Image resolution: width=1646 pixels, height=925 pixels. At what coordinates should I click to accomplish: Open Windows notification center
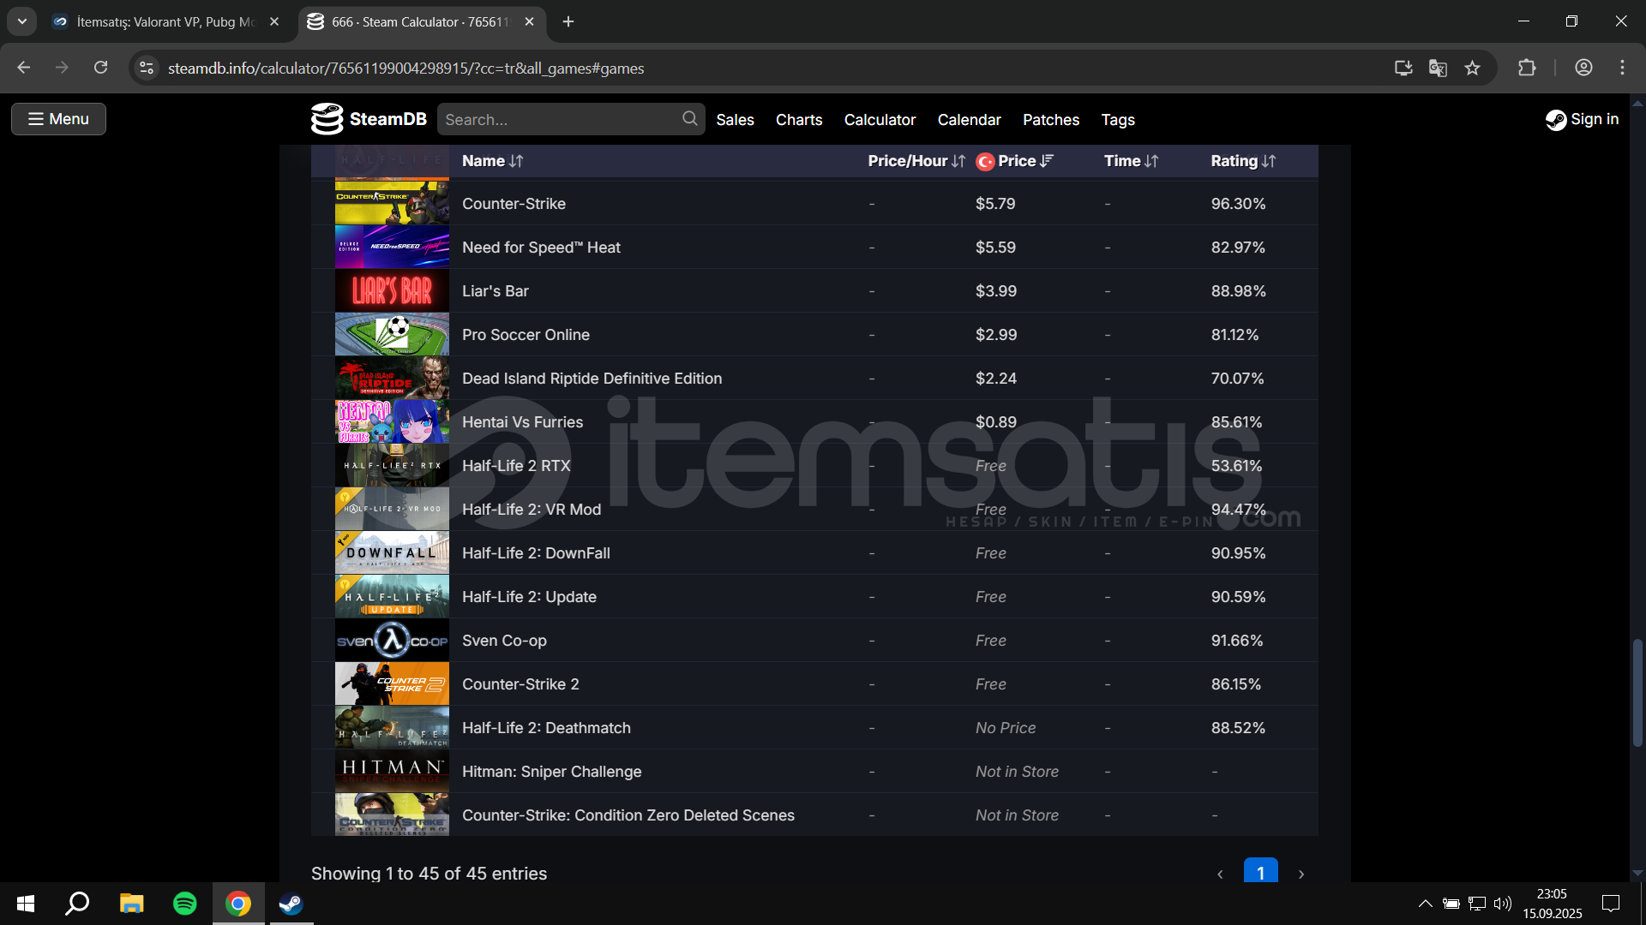tap(1611, 904)
